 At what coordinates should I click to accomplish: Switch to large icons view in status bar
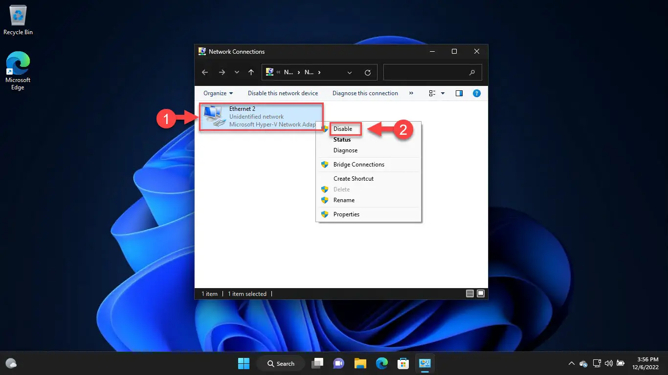(x=481, y=293)
